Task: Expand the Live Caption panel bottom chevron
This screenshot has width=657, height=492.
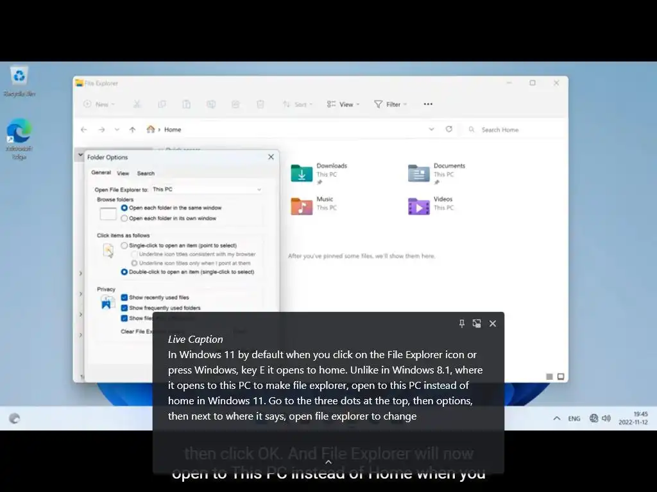Action: pyautogui.click(x=328, y=462)
